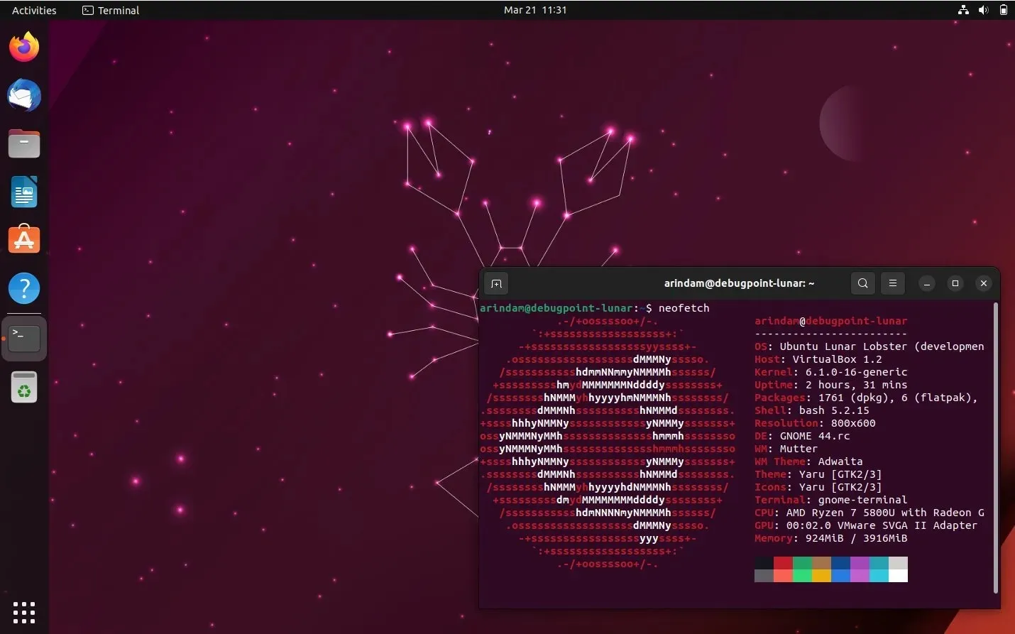Show the applications grid
The height and width of the screenshot is (634, 1015).
click(23, 612)
